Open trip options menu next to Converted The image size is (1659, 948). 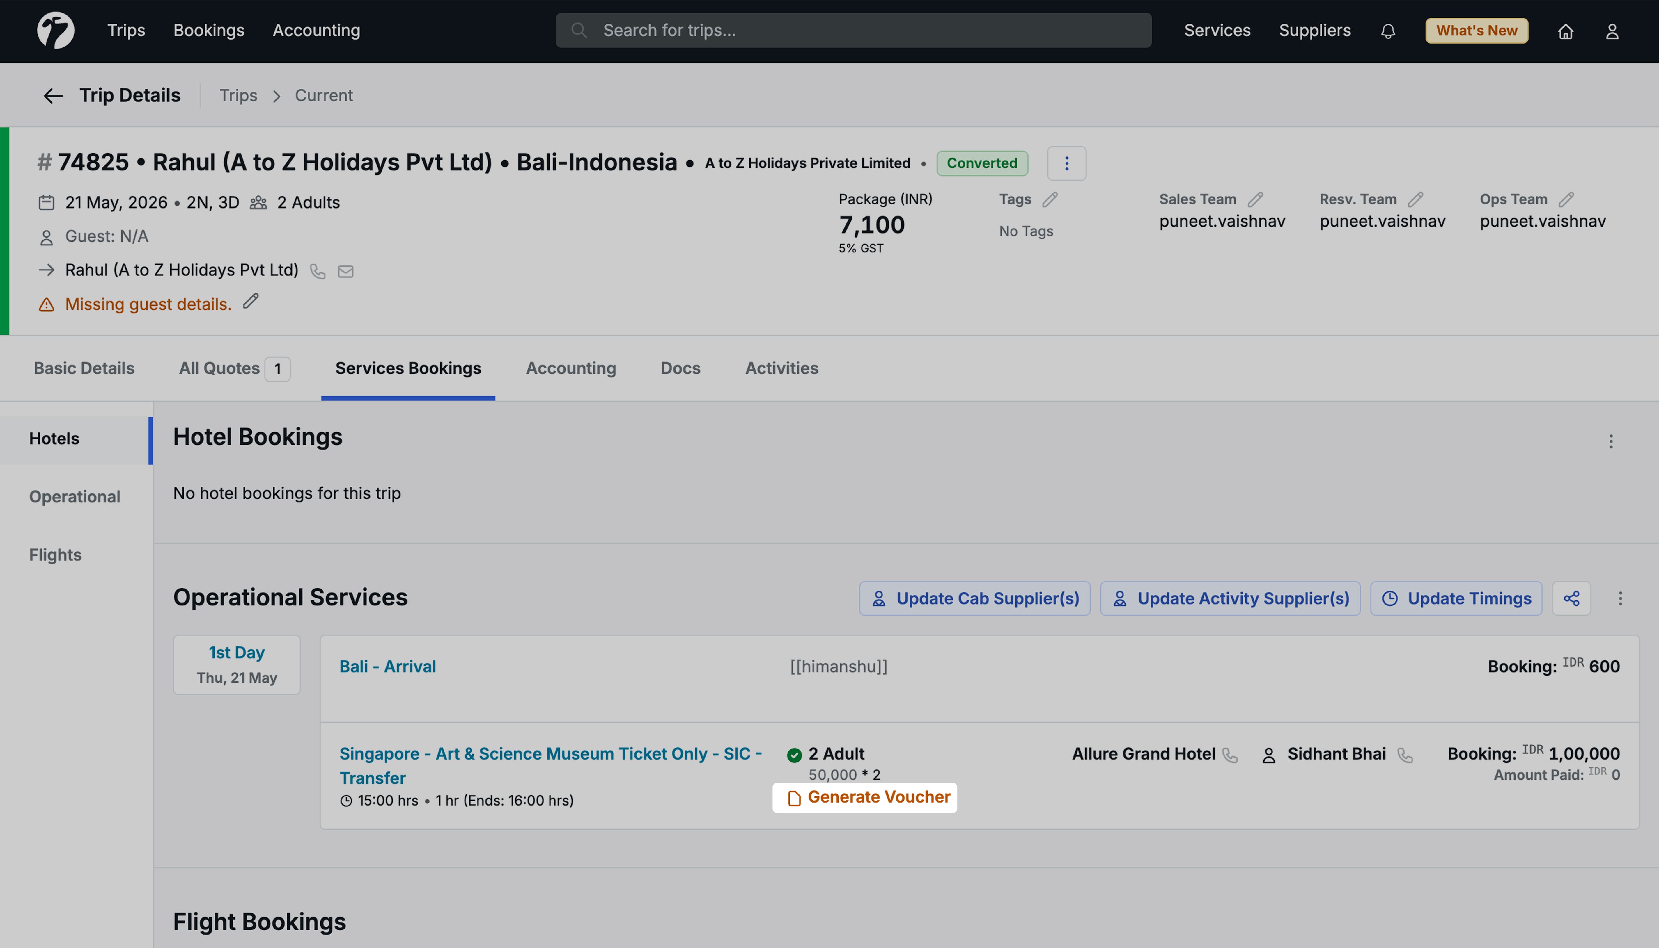point(1067,163)
